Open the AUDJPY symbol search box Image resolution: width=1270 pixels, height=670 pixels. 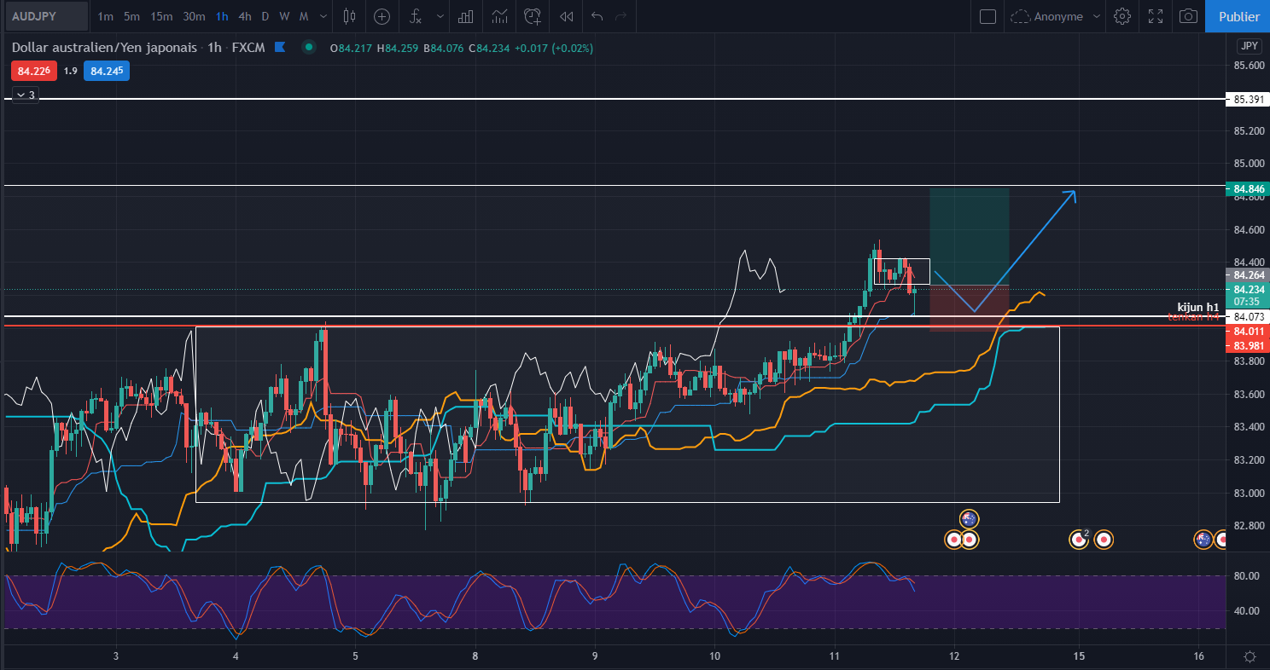point(46,16)
